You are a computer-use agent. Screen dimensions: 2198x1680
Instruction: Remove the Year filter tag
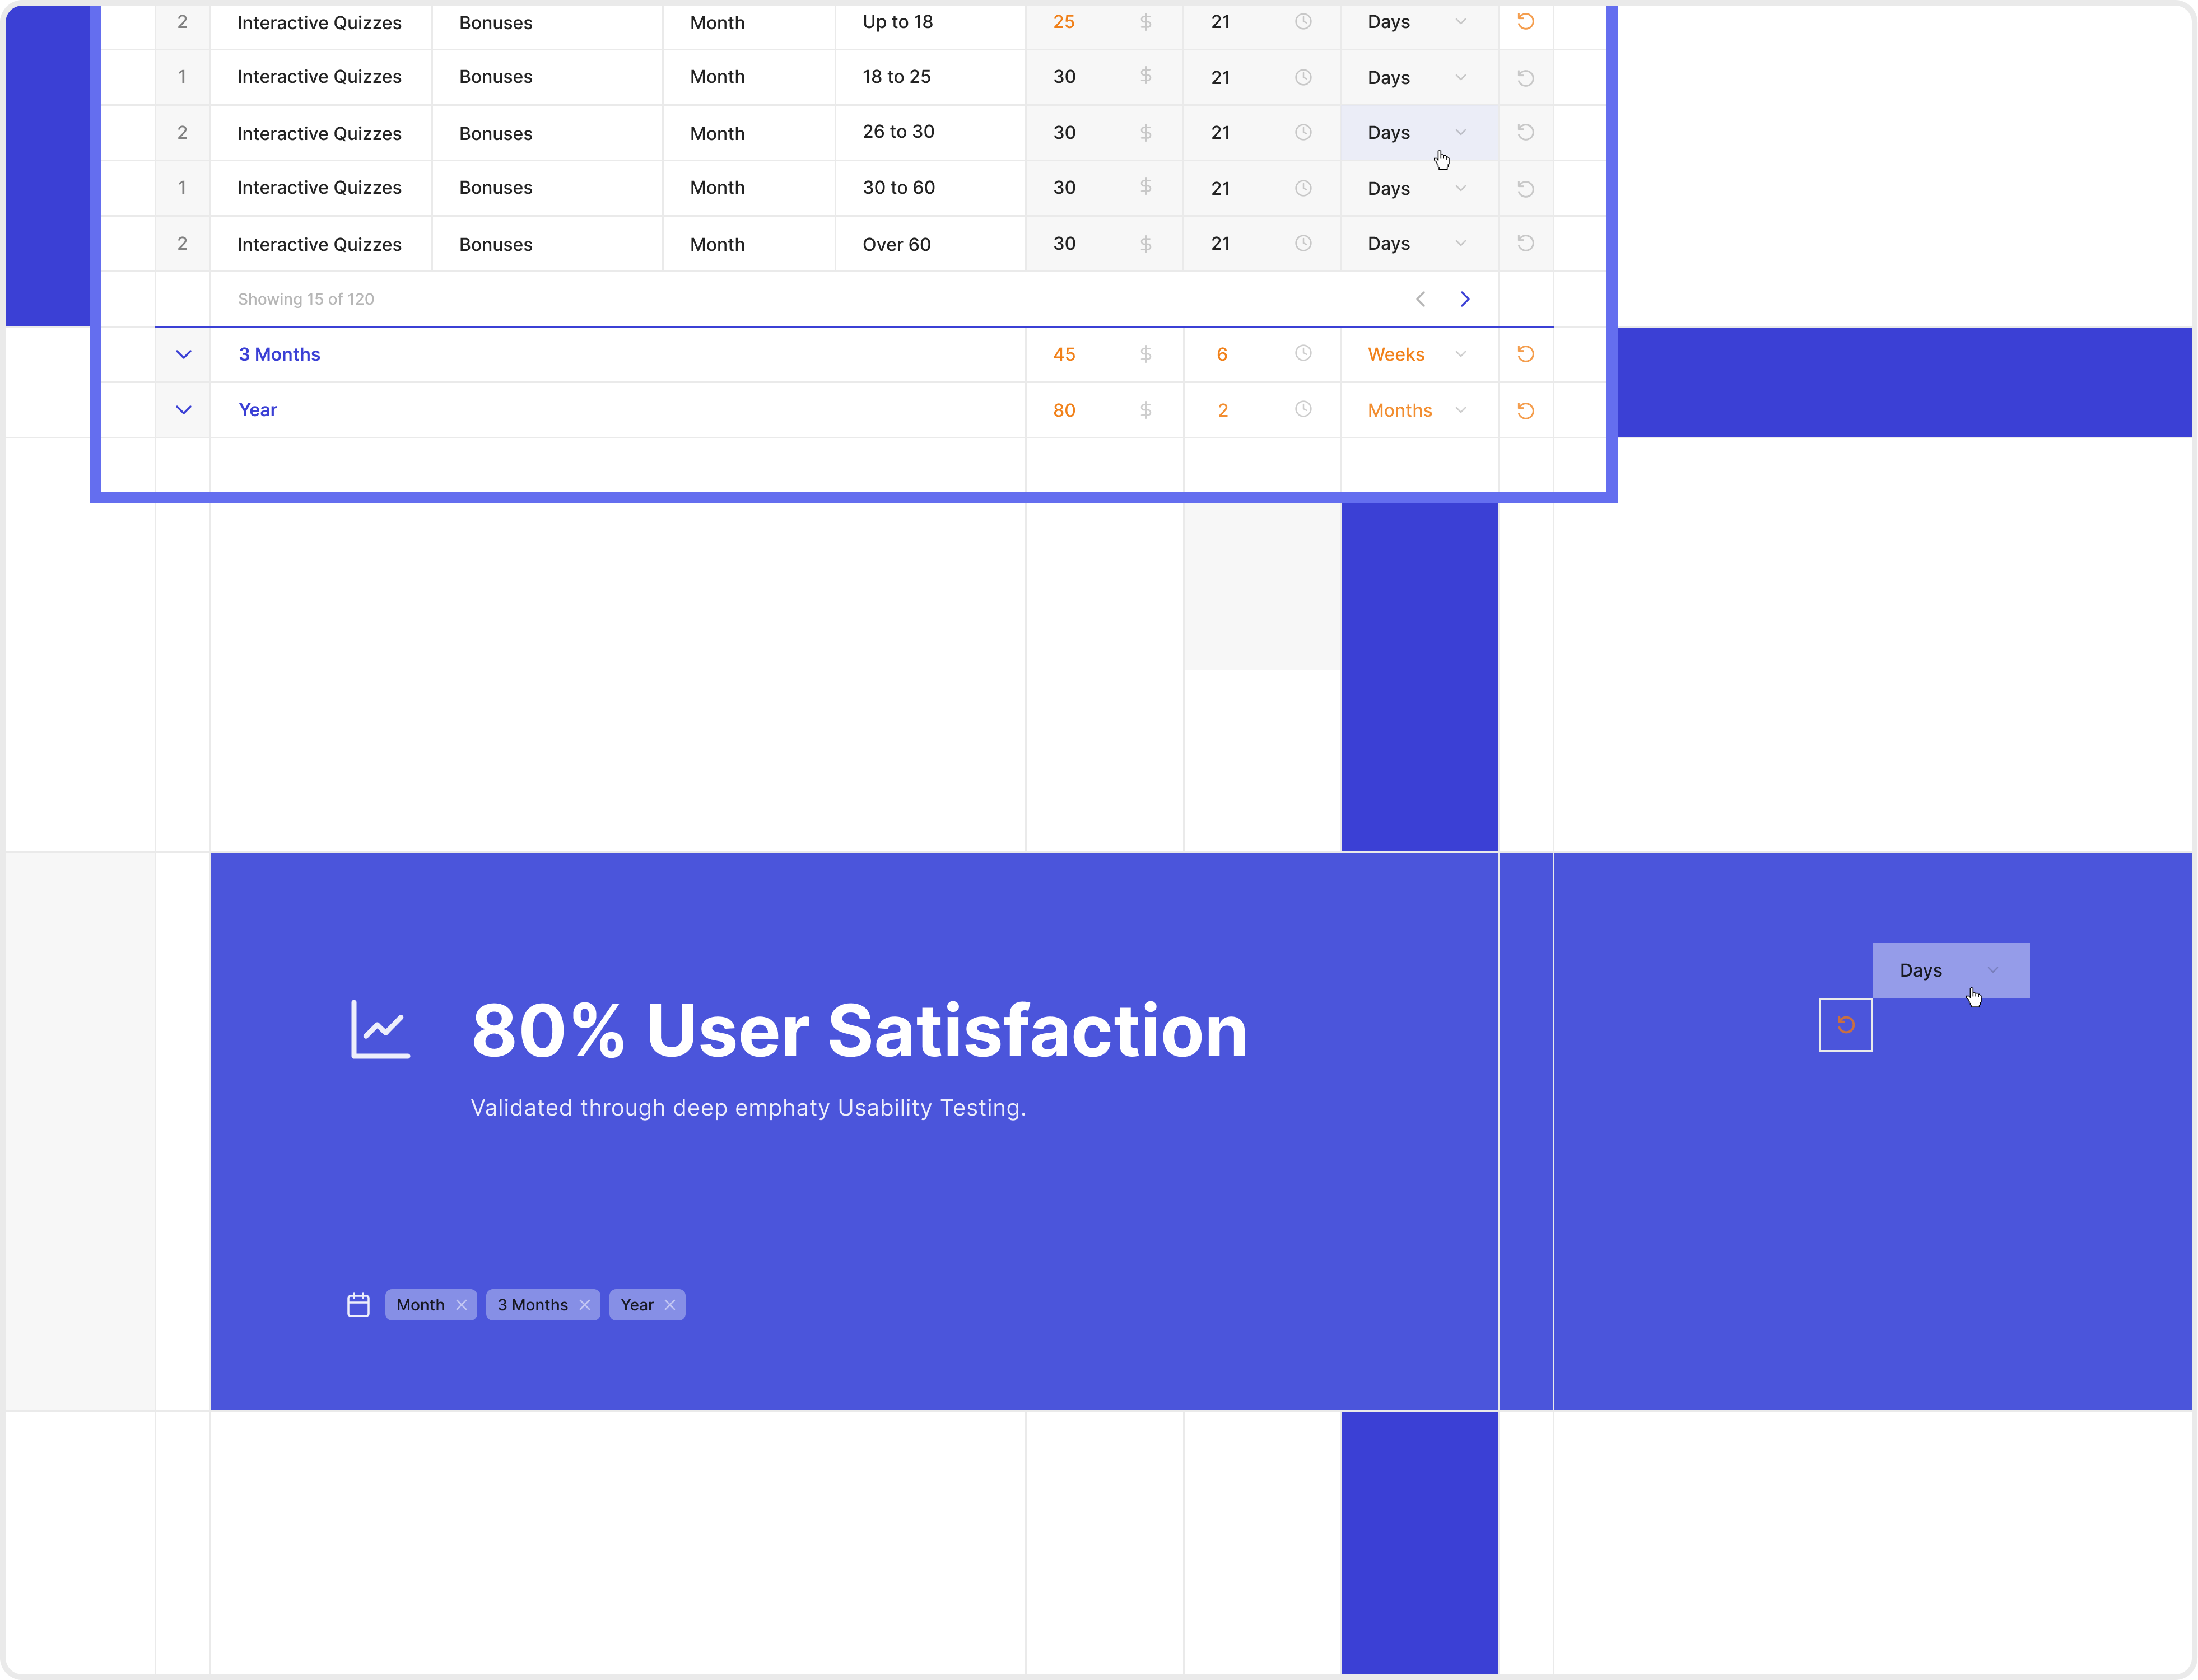(x=670, y=1304)
